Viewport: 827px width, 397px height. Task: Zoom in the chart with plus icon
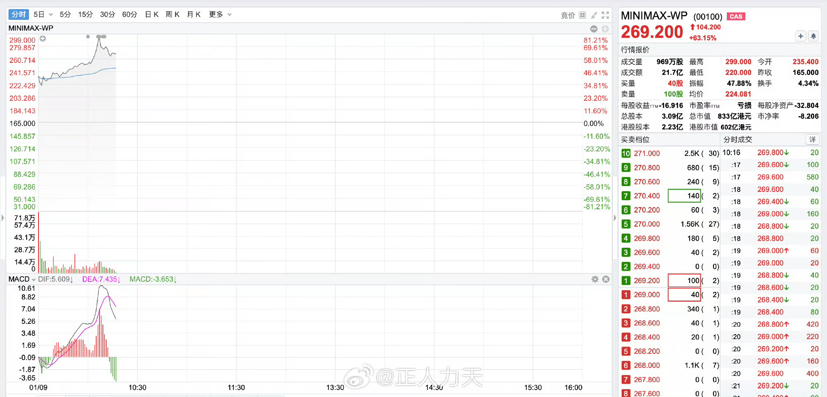[605, 29]
